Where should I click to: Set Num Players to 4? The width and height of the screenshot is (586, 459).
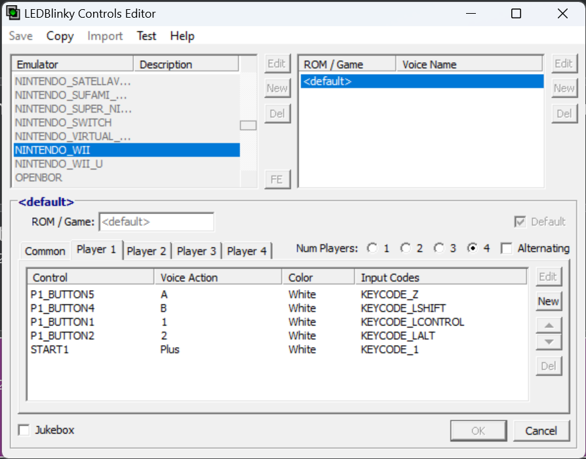[473, 248]
